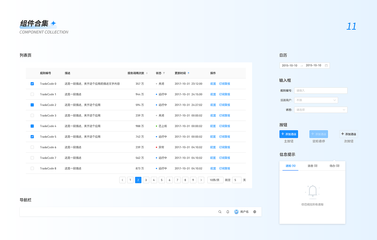Click 订阅警报 on the TradeCode 3 row
This screenshot has height=240, width=377.
[224, 115]
